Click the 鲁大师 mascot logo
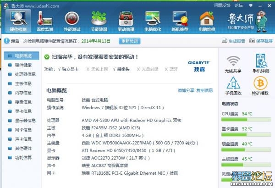Viewport: 275px width, 188px height. coord(262,21)
